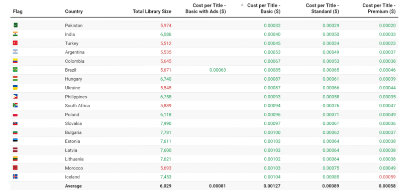Click the Ukraine flag icon
Image resolution: width=408 pixels, height=195 pixels.
coord(16,88)
